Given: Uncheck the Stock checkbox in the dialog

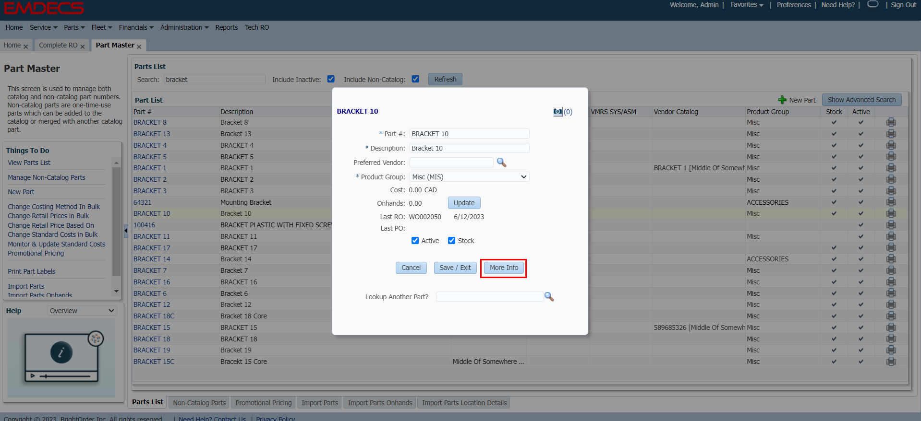Looking at the screenshot, I should pos(451,241).
